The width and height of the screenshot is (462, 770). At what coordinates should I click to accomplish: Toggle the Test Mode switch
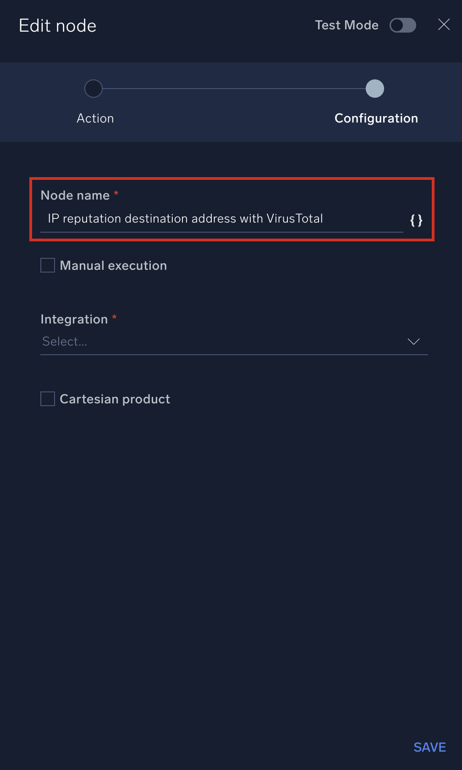402,25
